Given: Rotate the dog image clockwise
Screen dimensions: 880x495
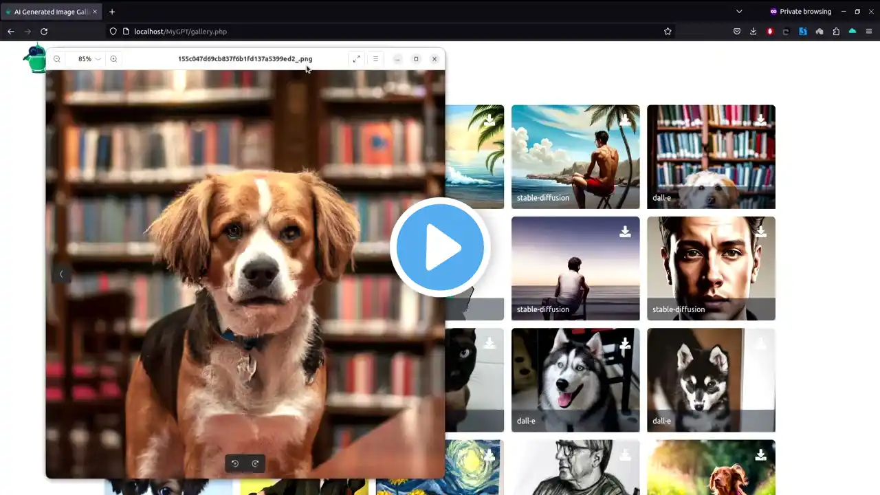Looking at the screenshot, I should coord(255,463).
